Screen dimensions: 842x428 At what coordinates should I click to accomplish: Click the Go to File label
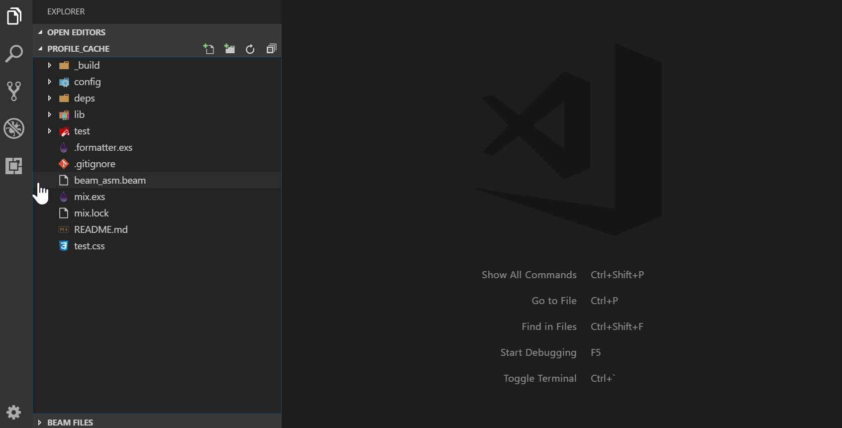[x=554, y=301]
